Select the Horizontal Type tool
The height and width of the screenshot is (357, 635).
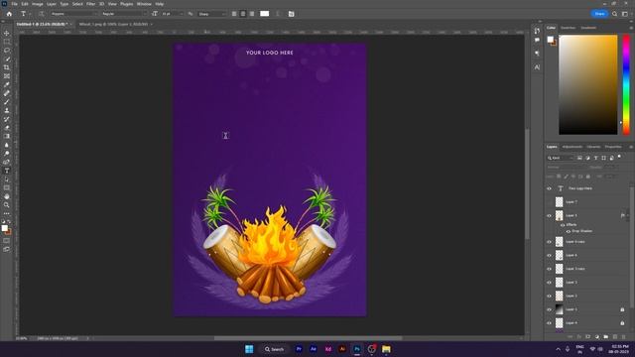[7, 171]
